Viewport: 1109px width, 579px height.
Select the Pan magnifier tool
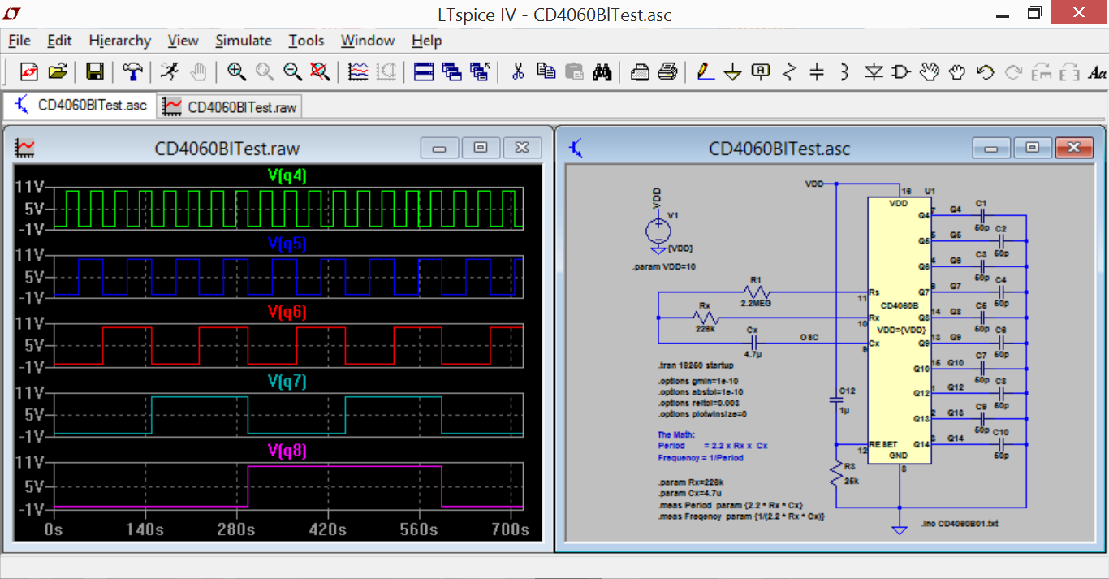[x=265, y=72]
